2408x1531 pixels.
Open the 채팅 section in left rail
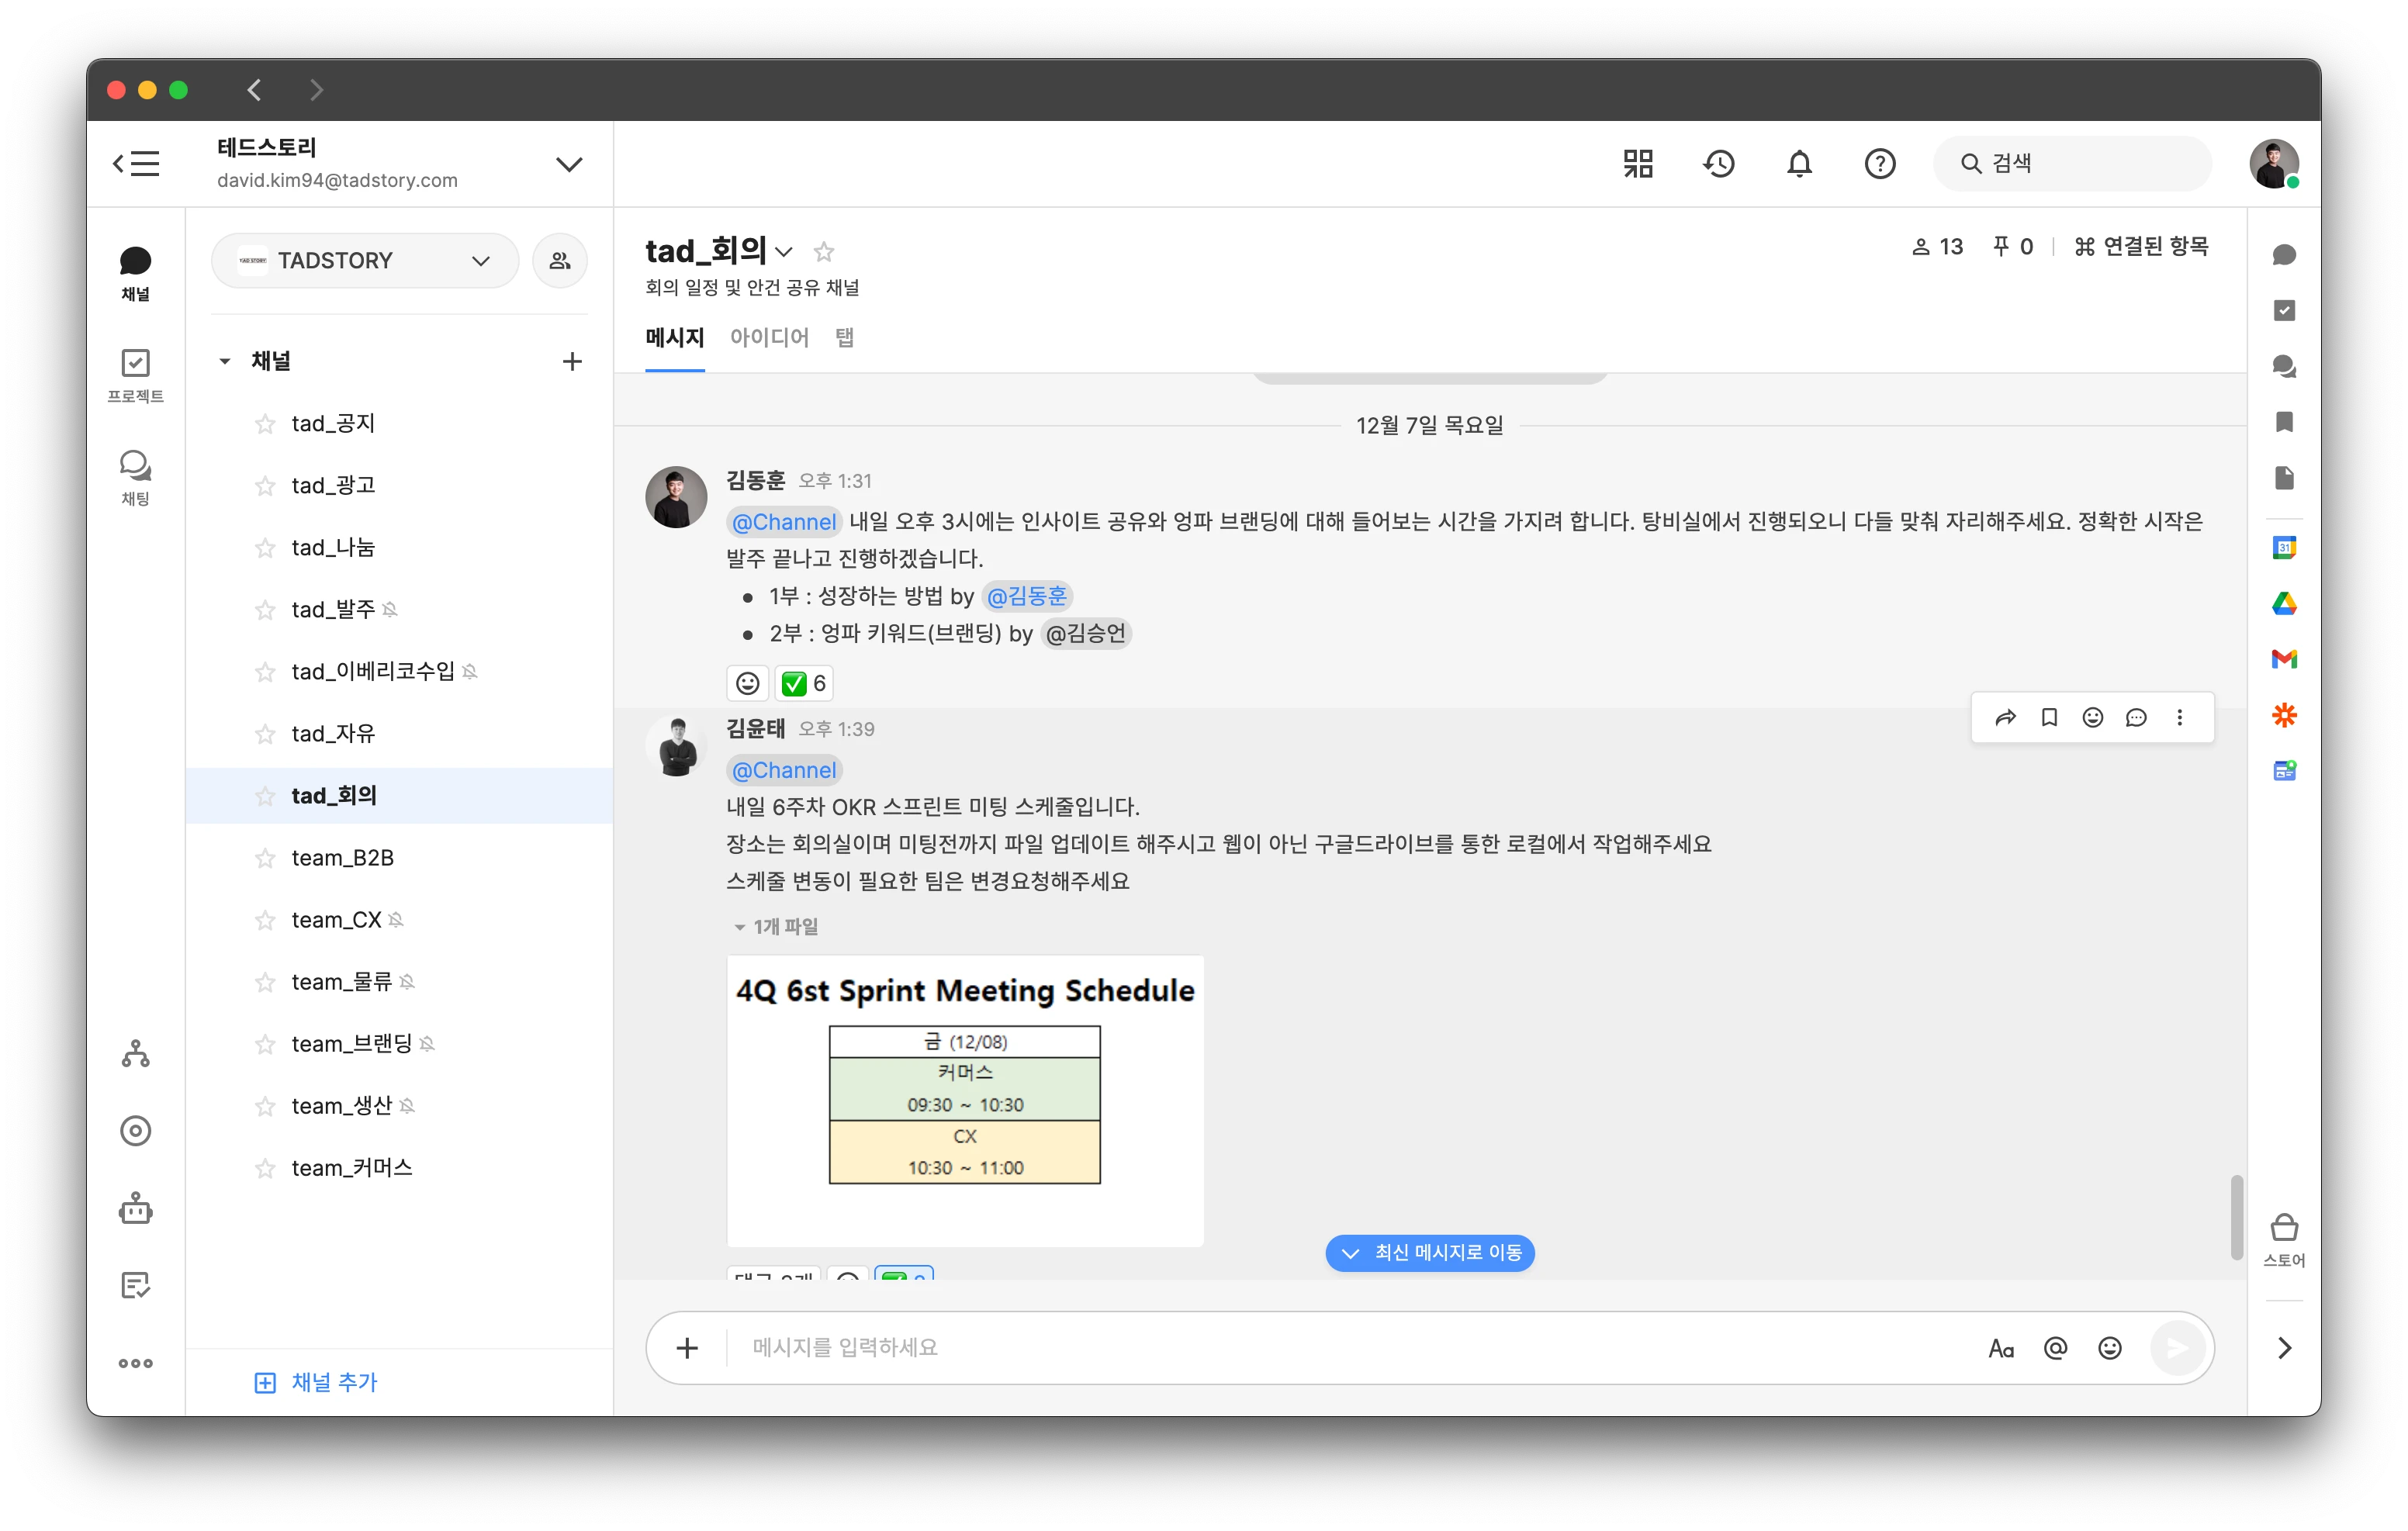click(x=135, y=477)
